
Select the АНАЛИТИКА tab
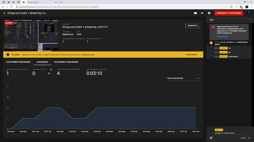[x=42, y=62]
